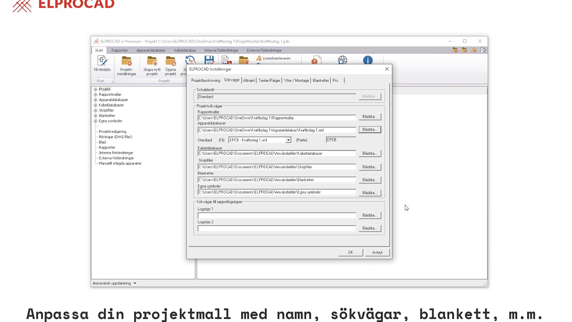Select the Sökvägar settings tab
Image resolution: width=572 pixels, height=322 pixels.
click(x=232, y=80)
